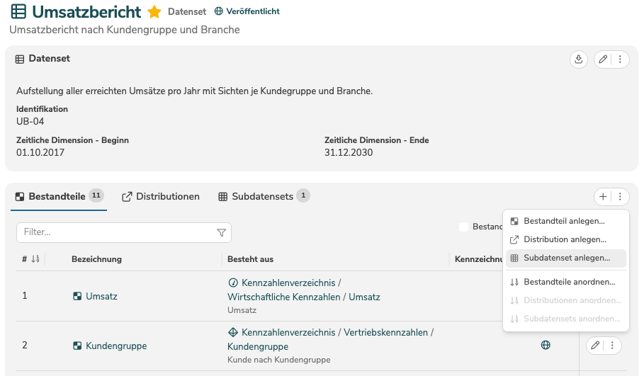Click the pencil edit icon in Datenset panel
The height and width of the screenshot is (376, 644).
pyautogui.click(x=603, y=59)
